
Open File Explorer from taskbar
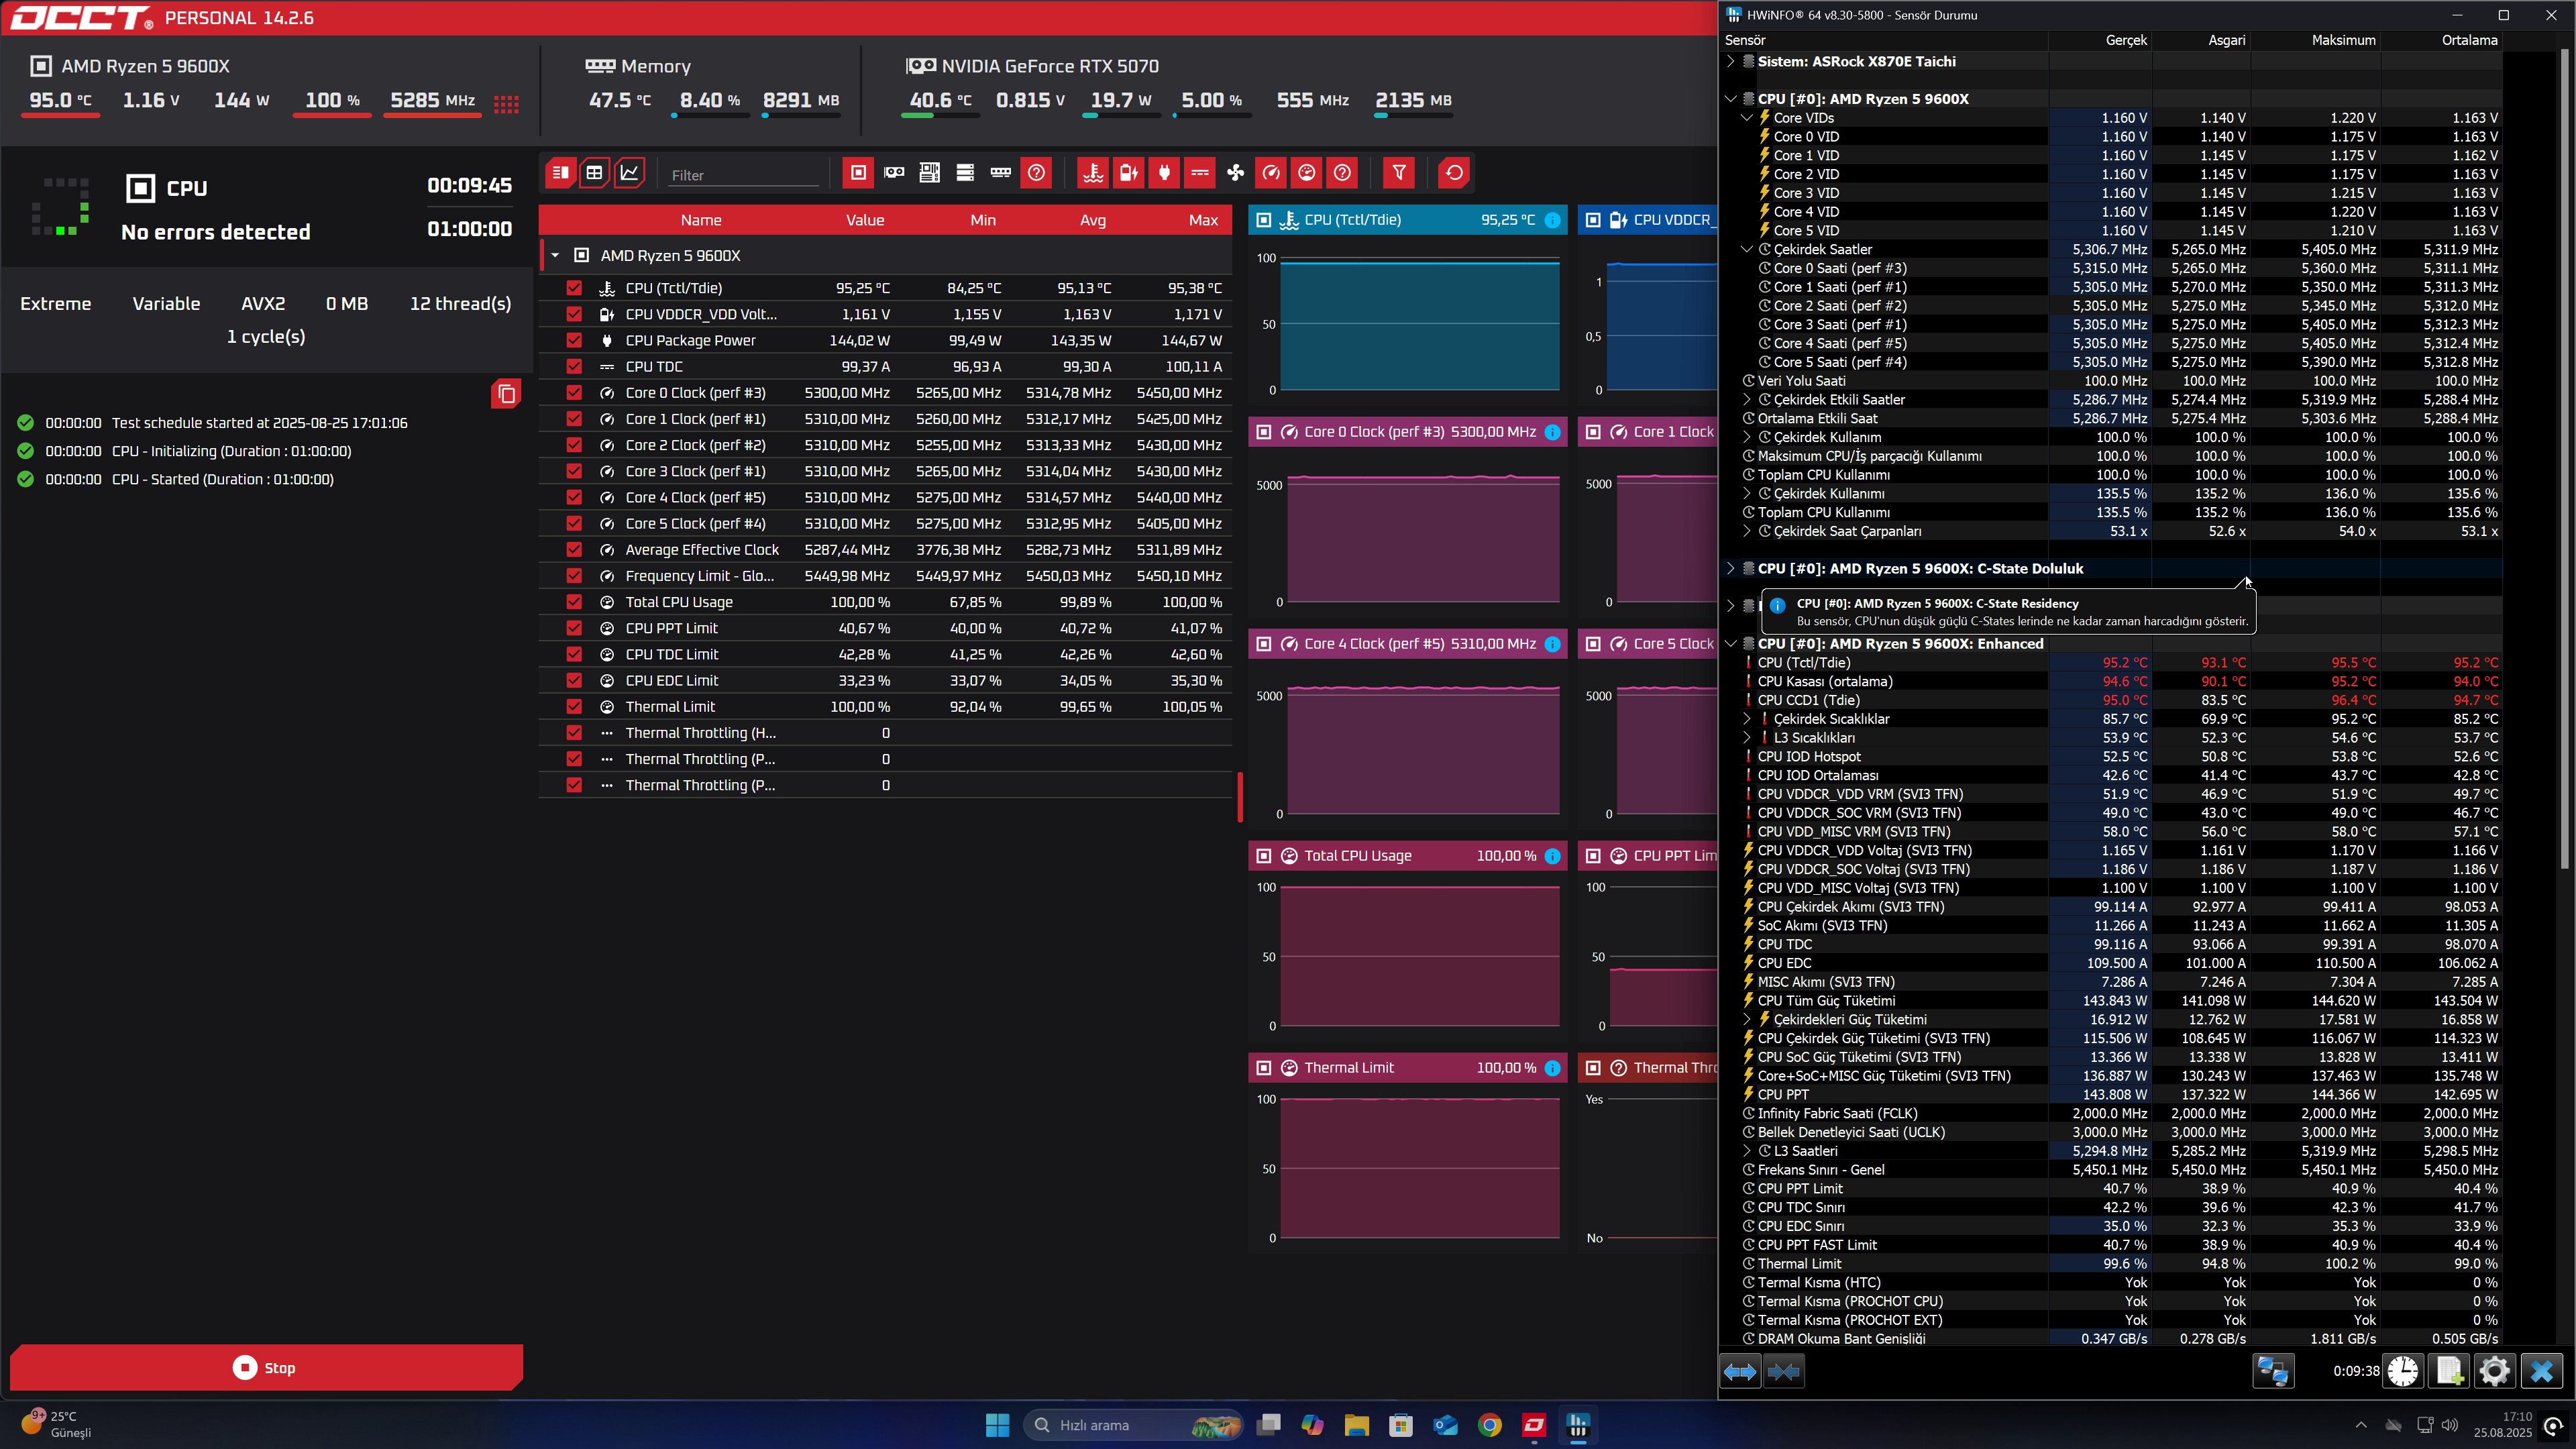tap(1356, 1425)
